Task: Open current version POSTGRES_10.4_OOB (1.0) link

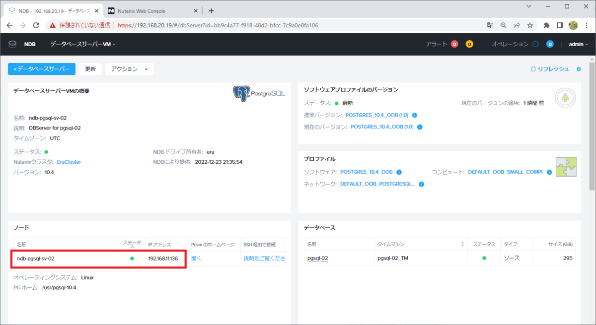Action: pos(382,127)
